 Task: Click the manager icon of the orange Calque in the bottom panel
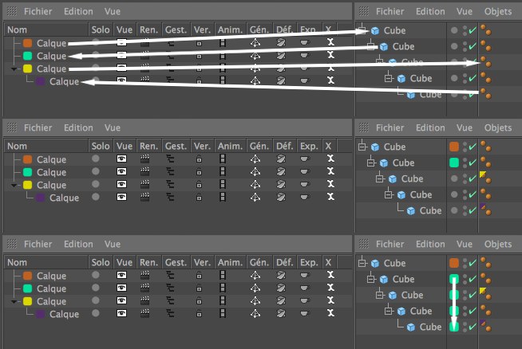tap(171, 276)
